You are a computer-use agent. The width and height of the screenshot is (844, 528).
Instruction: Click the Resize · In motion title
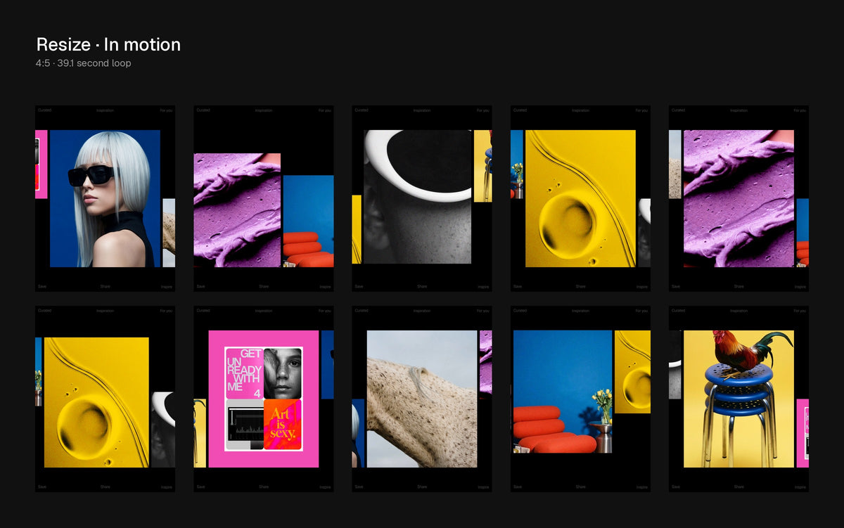pyautogui.click(x=108, y=44)
